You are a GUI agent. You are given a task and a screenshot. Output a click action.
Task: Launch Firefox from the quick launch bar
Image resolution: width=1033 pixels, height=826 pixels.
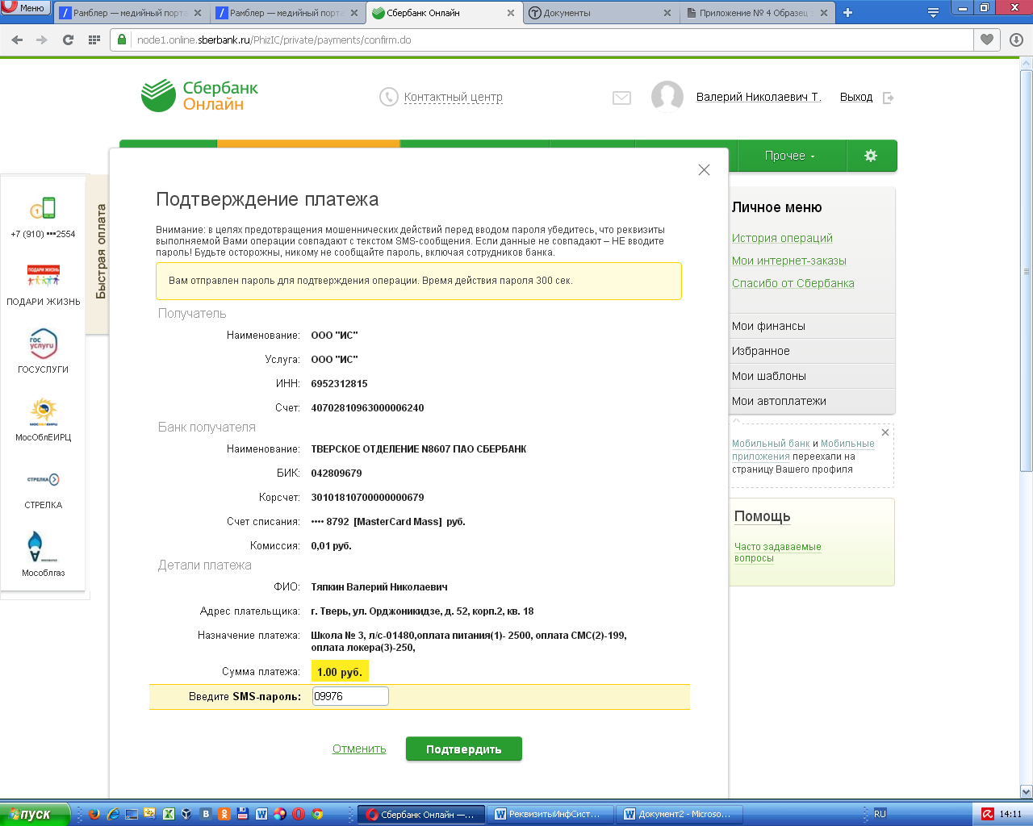[x=94, y=814]
